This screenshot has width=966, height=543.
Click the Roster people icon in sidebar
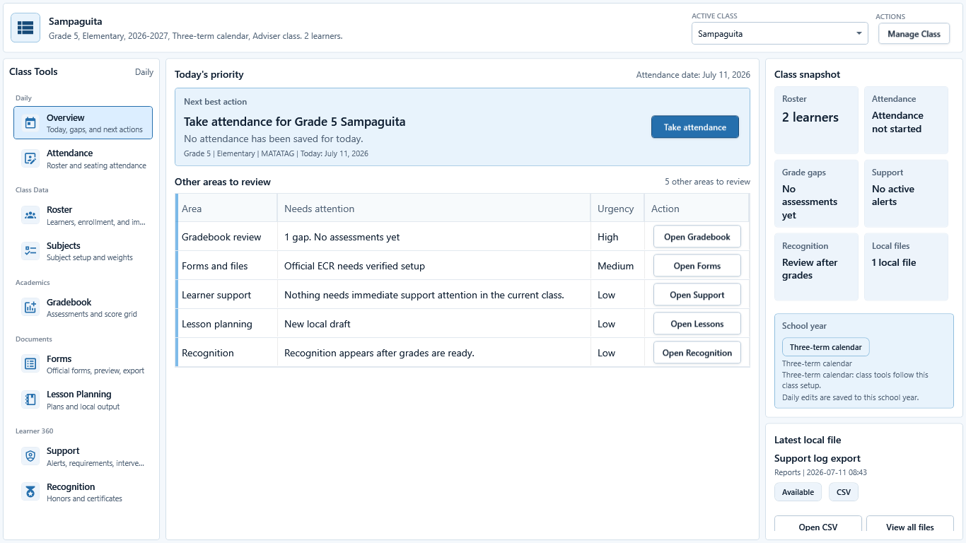point(30,215)
